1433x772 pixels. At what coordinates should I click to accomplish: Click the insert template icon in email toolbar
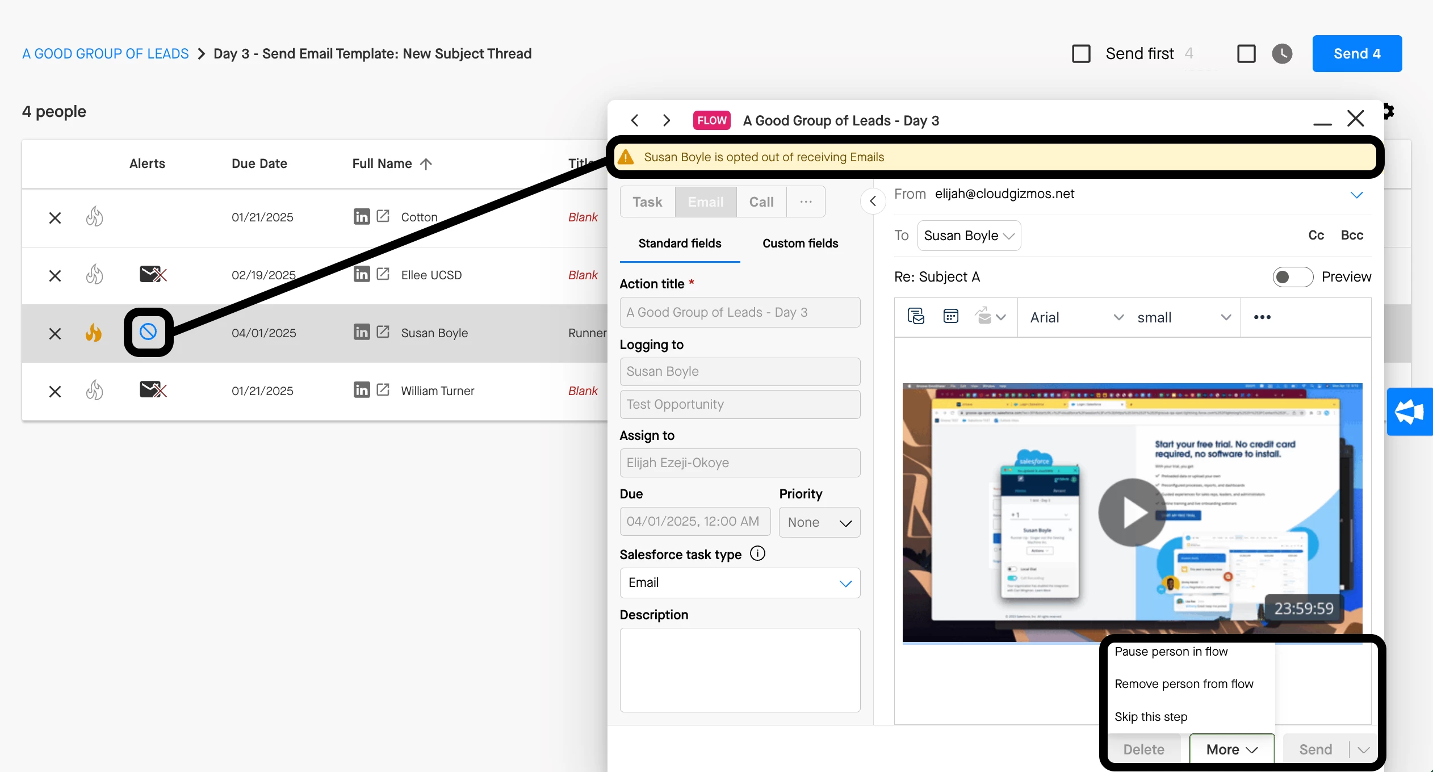tap(916, 317)
